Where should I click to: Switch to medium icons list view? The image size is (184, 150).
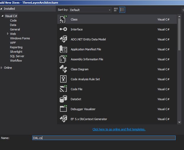[122, 10]
